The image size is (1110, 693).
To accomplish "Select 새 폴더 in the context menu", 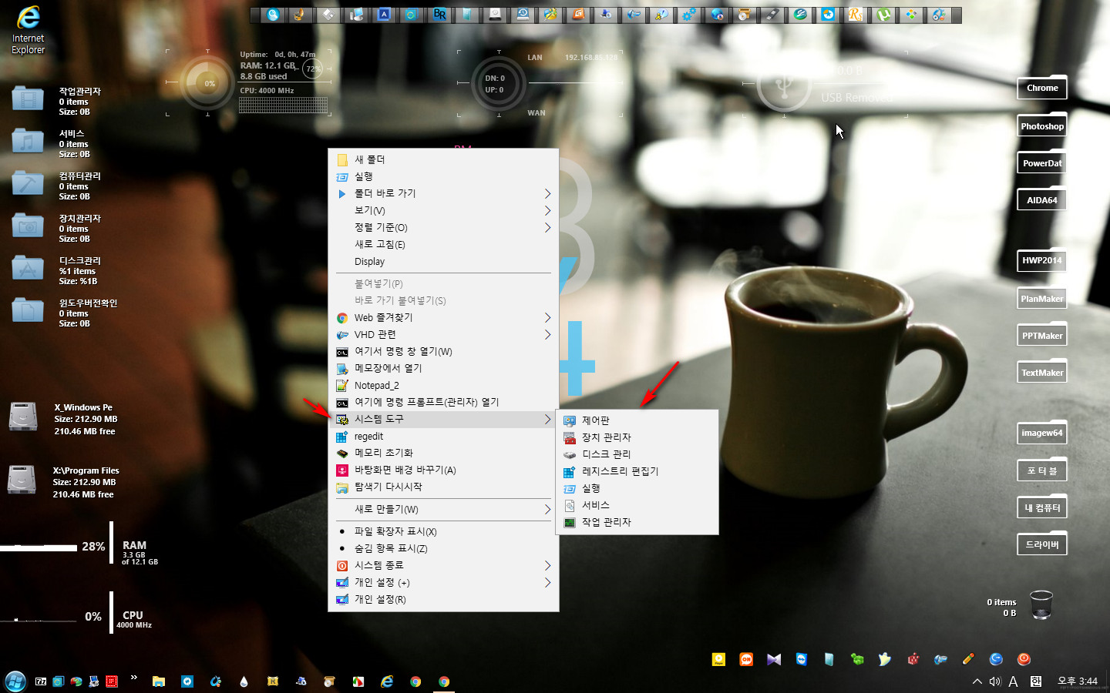I will point(443,159).
